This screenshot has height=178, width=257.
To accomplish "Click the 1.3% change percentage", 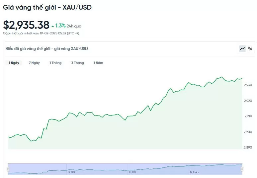I will point(60,25).
